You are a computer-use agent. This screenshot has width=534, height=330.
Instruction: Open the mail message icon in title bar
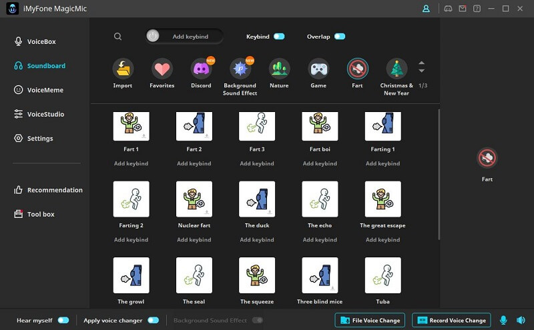pos(463,9)
